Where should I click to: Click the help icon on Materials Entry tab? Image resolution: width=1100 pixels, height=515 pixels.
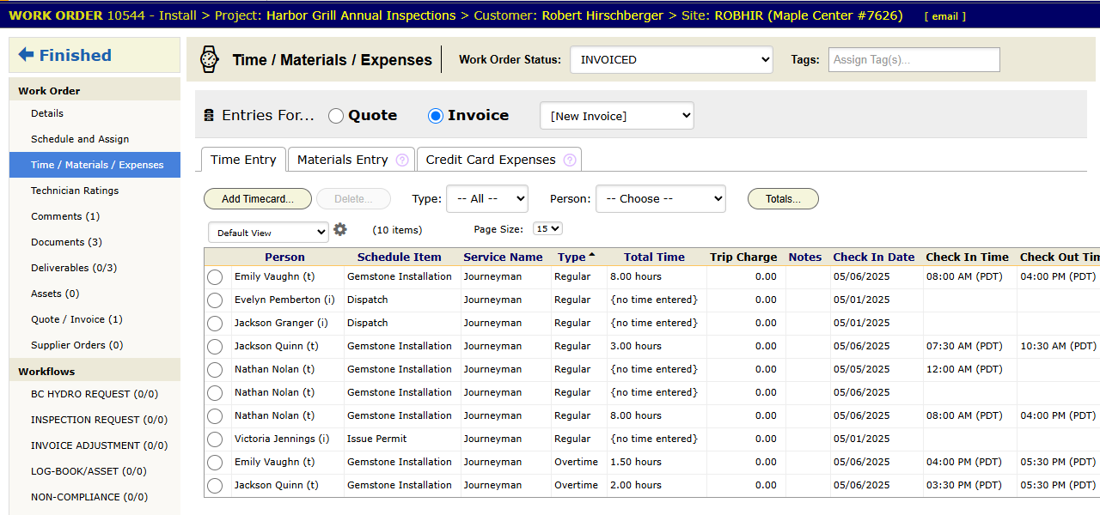[x=401, y=160]
